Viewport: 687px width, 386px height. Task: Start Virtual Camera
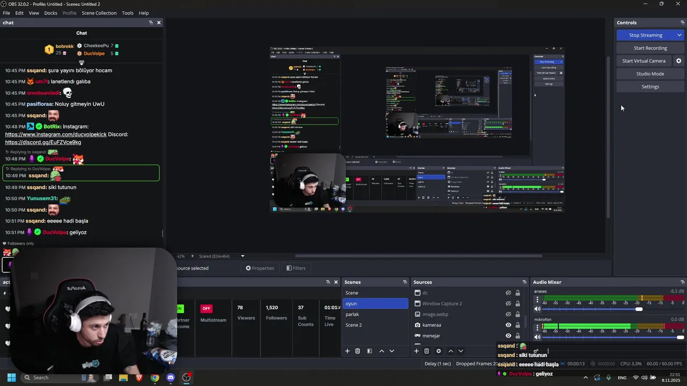point(644,61)
